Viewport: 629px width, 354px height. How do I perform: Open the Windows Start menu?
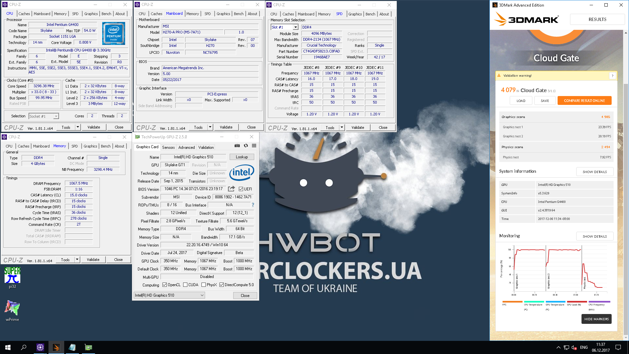8,347
